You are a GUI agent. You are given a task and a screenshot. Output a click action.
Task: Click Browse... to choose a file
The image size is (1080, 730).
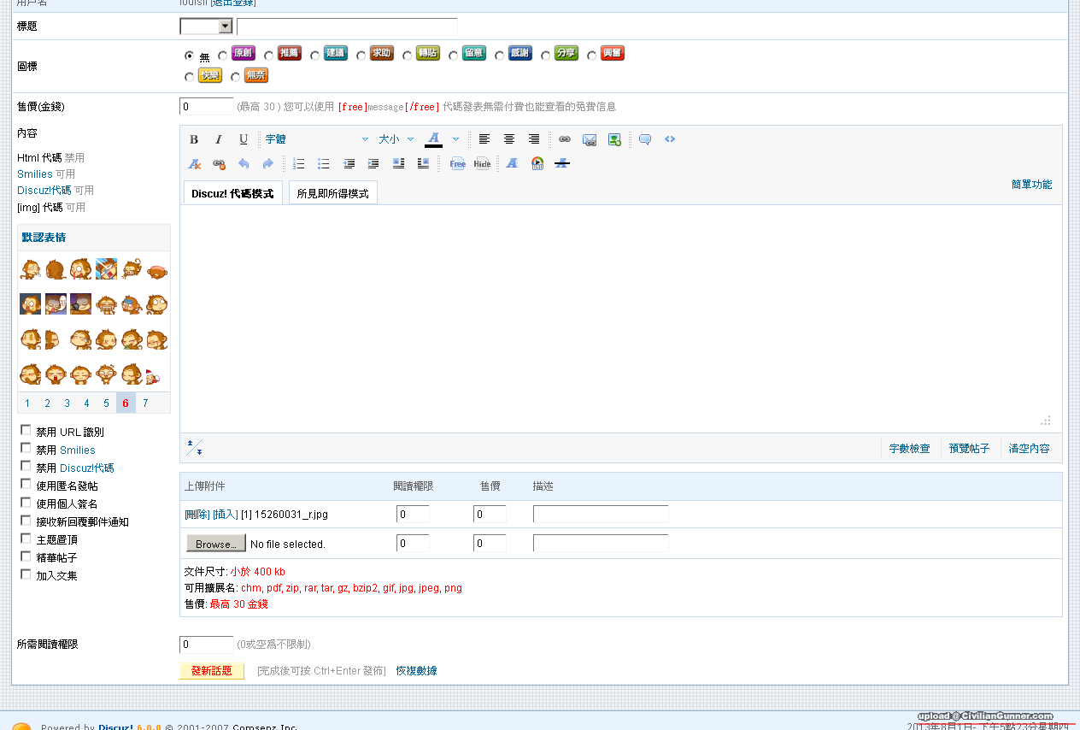tap(215, 544)
